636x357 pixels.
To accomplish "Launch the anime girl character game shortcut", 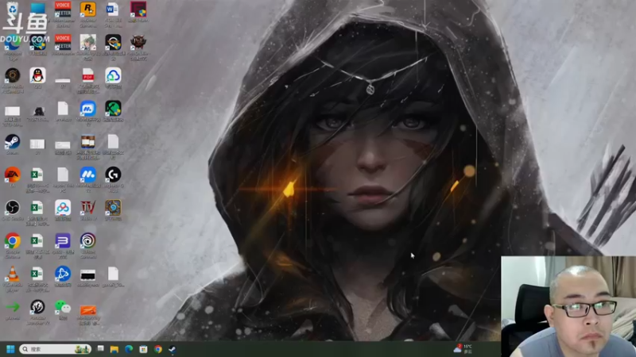I will click(x=88, y=42).
